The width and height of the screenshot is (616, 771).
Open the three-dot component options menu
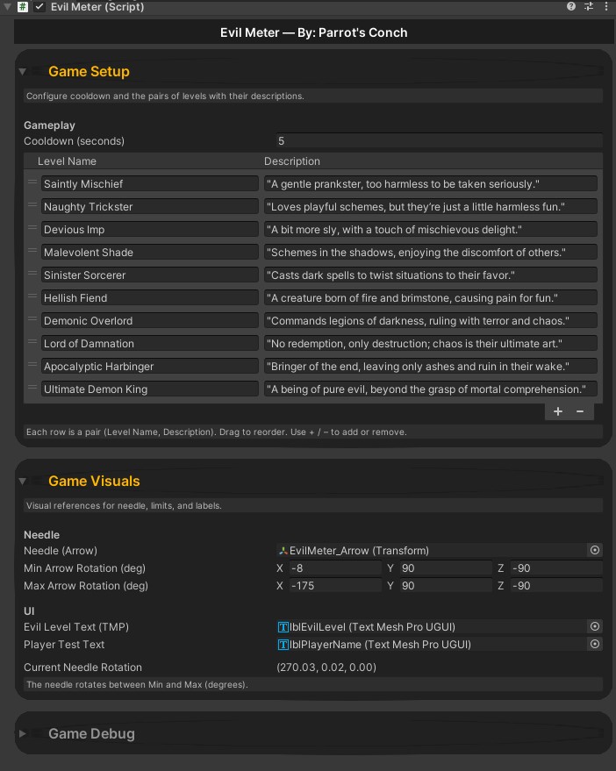point(605,6)
